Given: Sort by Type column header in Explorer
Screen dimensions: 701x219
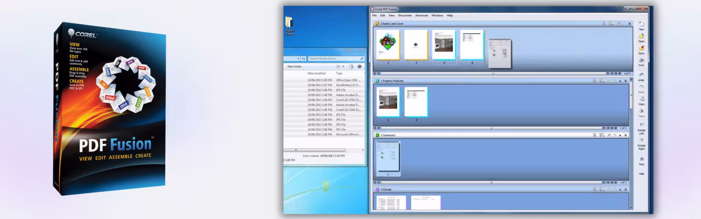Looking at the screenshot, I should pyautogui.click(x=339, y=73).
